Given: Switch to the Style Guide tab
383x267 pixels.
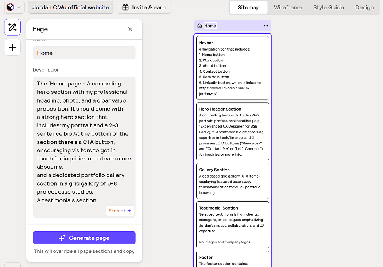Looking at the screenshot, I should [328, 8].
